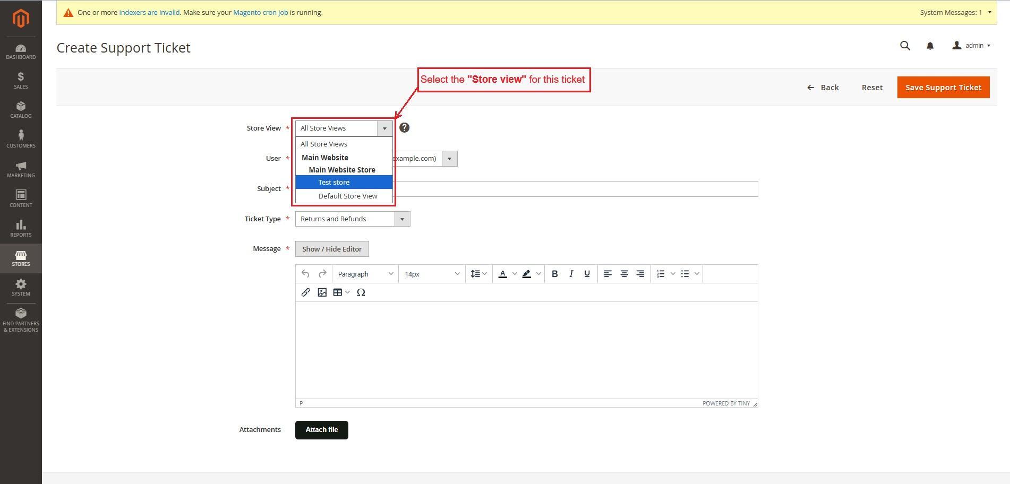Open the line height menu

479,274
